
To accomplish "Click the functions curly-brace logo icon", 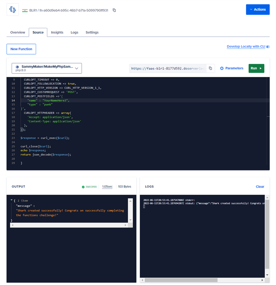I will click(13, 10).
